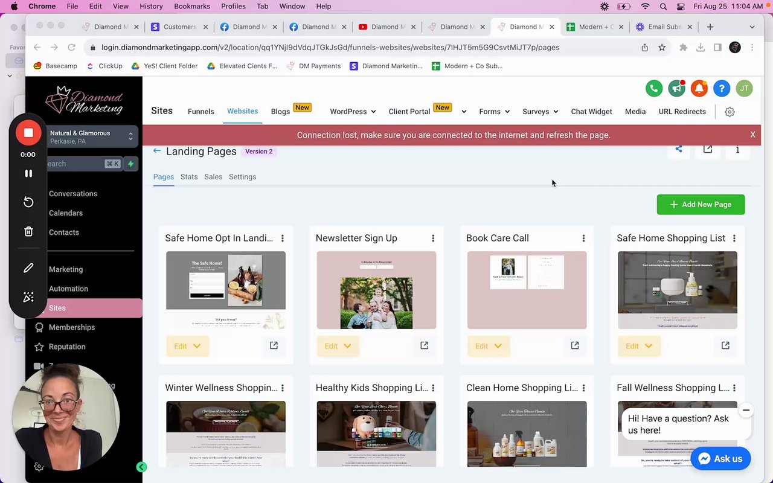The width and height of the screenshot is (773, 483).
Task: Pause the recording in the recorder toolbar
Action: (x=28, y=173)
